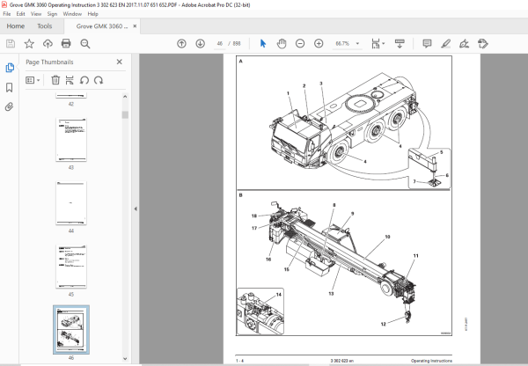This screenshot has height=366, width=528.
Task: Select page 46 thumbnail
Action: point(71,330)
